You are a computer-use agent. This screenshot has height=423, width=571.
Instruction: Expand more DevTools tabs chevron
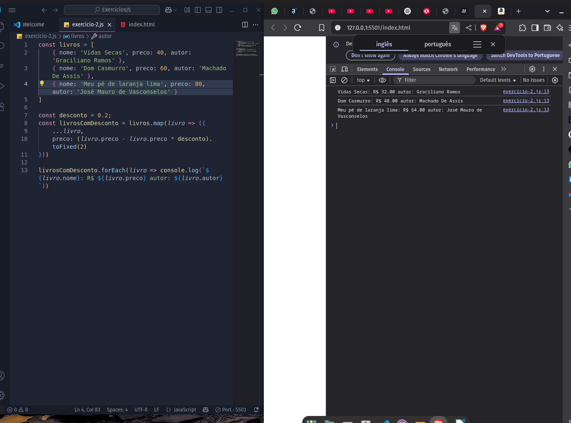pyautogui.click(x=504, y=69)
